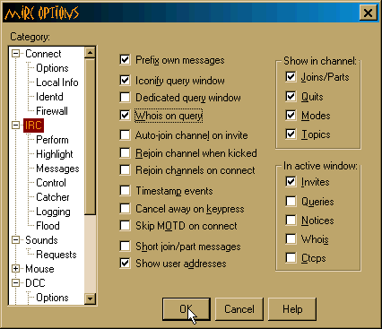Screen dimensions: 382x329
Task: Enable Rejoin channels on connect
Action: (x=125, y=170)
